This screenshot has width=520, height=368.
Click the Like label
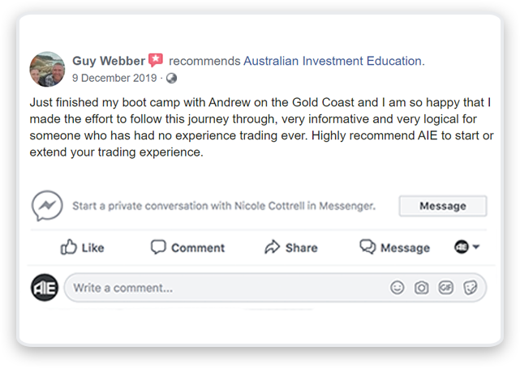(92, 248)
